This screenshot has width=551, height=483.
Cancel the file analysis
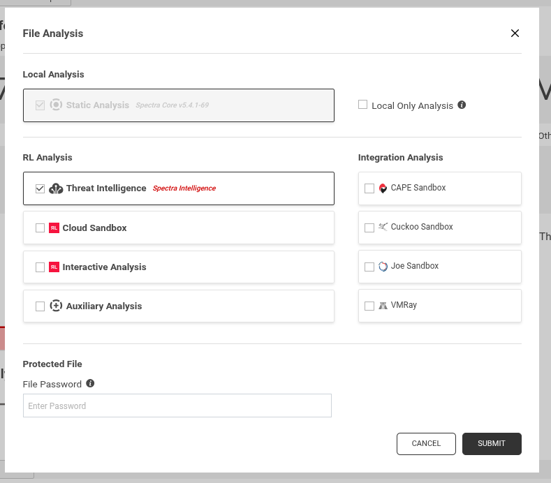(426, 444)
